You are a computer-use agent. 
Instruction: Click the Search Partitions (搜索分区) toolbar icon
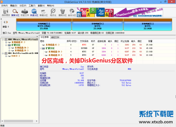[15, 12]
